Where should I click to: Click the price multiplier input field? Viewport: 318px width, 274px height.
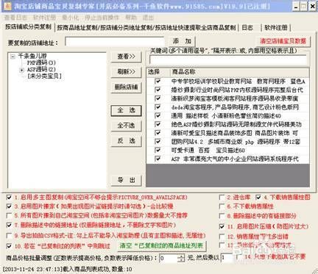tap(227, 258)
